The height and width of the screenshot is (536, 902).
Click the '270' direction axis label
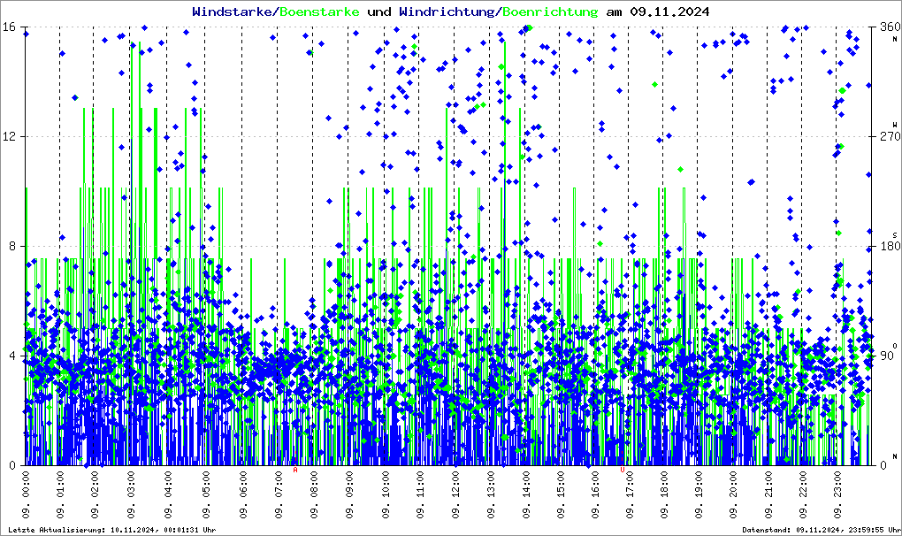[x=890, y=136]
